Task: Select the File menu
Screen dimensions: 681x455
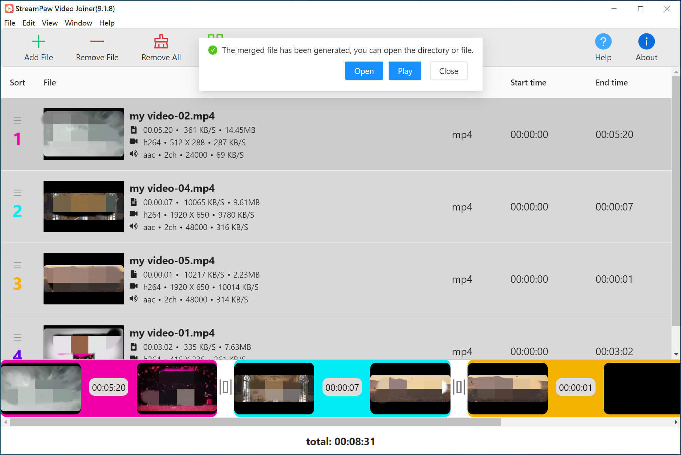Action: tap(9, 23)
